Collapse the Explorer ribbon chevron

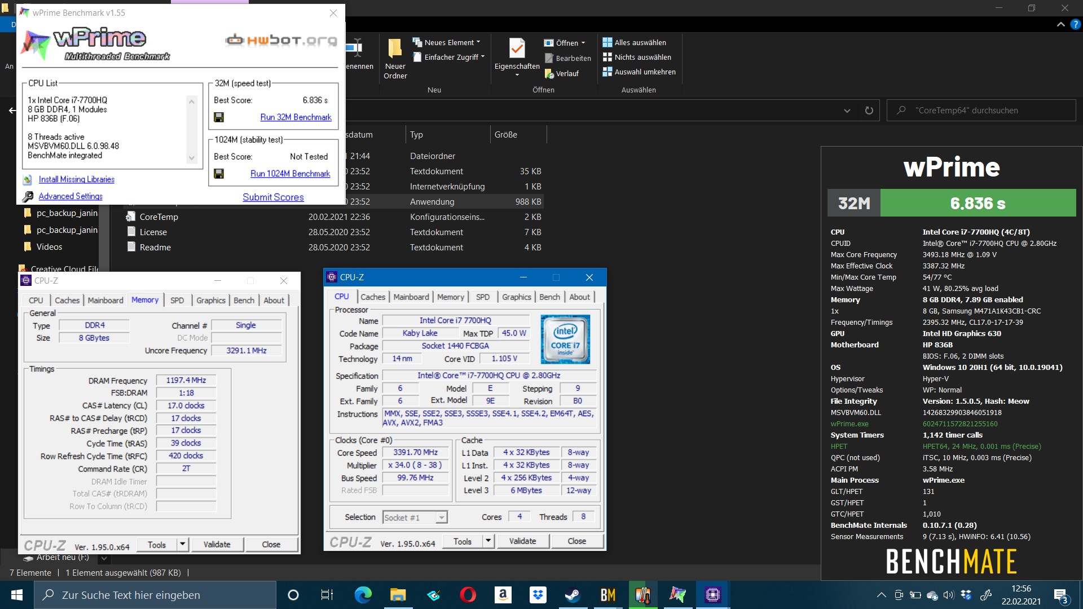[1060, 24]
